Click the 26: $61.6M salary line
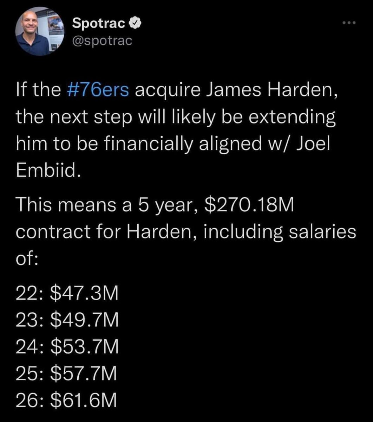373x422 pixels. coord(67,400)
